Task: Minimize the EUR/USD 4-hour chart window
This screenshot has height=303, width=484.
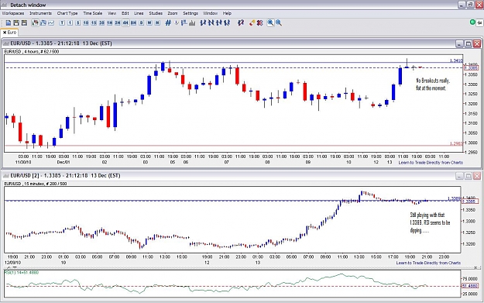Action: [459, 43]
